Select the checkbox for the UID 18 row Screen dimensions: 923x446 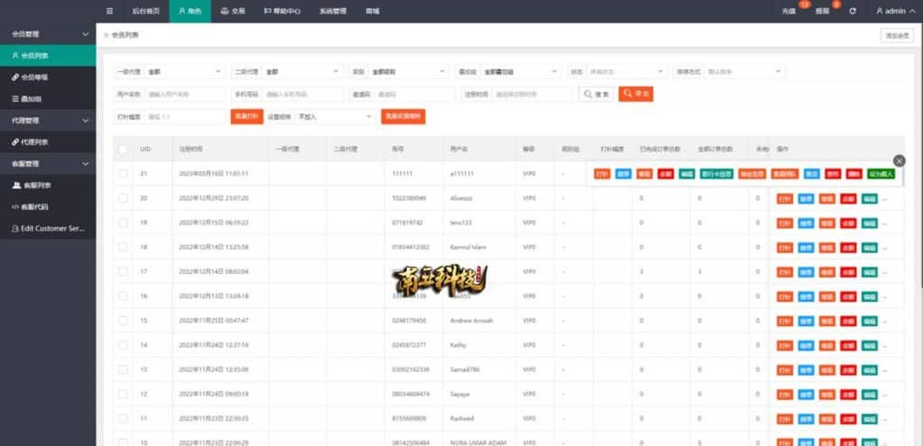pyautogui.click(x=123, y=247)
